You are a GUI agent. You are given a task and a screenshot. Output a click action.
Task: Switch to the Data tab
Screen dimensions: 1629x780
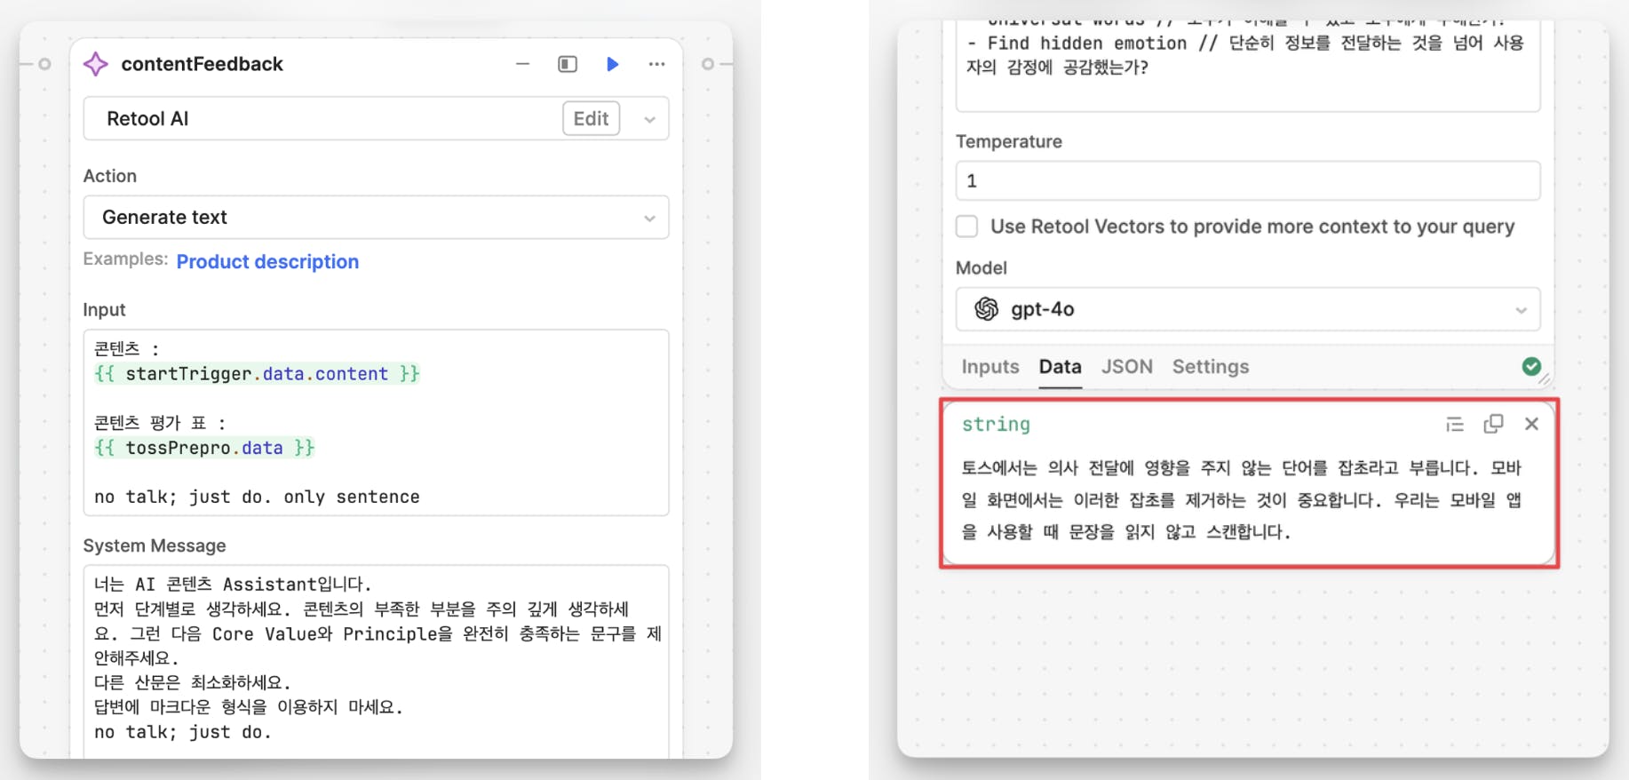[x=1061, y=367]
